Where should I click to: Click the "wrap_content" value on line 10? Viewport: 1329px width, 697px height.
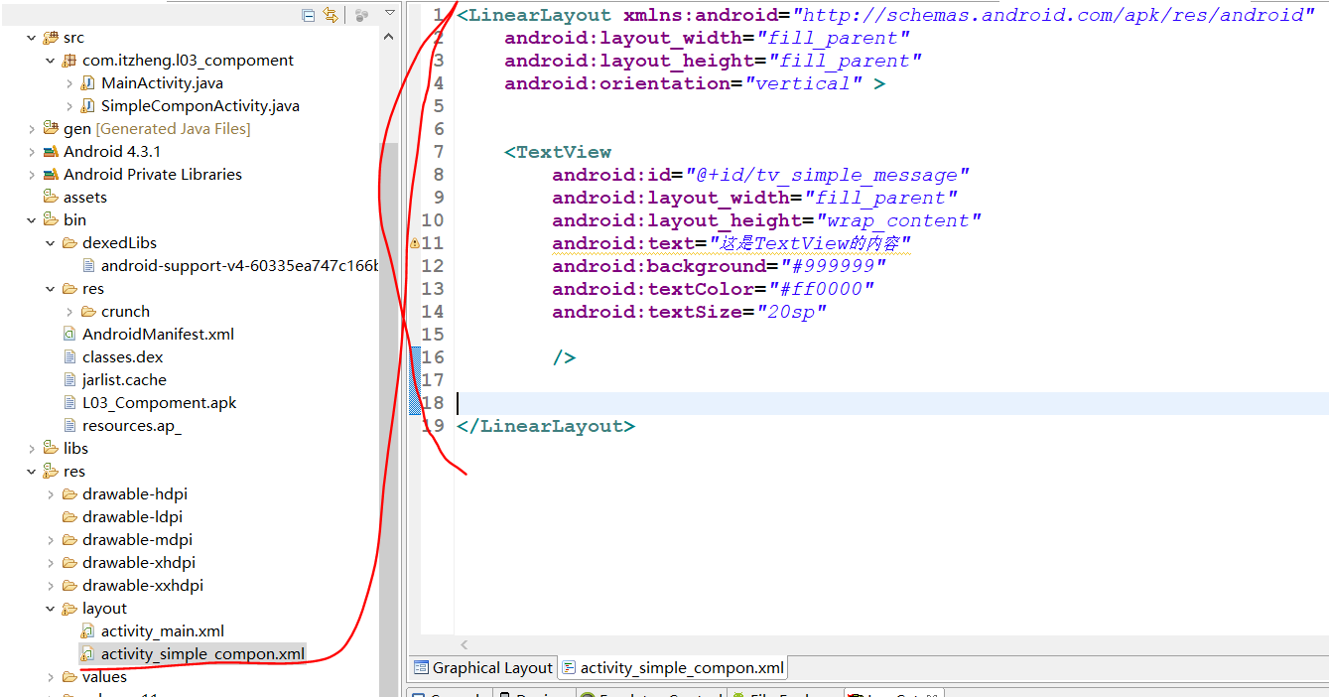click(898, 220)
